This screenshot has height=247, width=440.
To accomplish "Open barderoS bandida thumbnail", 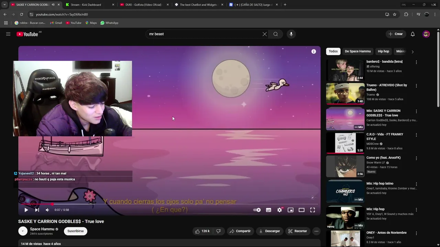I will coord(345,70).
